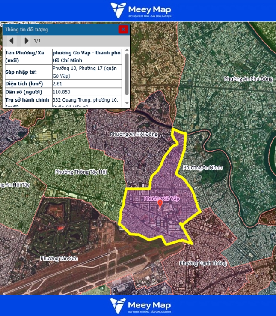Go to previous object with left arrow

[12, 41]
